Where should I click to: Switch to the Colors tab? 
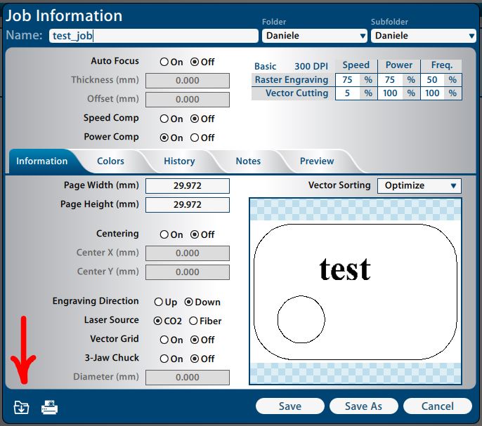[x=110, y=161]
